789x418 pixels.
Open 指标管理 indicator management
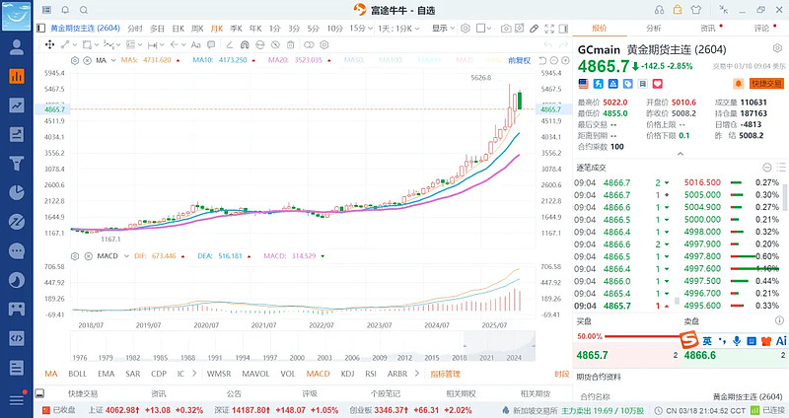[x=446, y=374]
